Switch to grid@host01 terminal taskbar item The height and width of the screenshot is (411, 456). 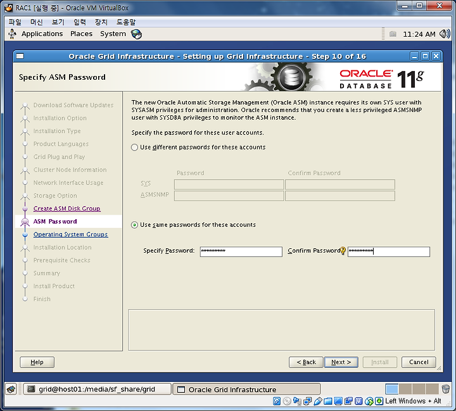97,389
